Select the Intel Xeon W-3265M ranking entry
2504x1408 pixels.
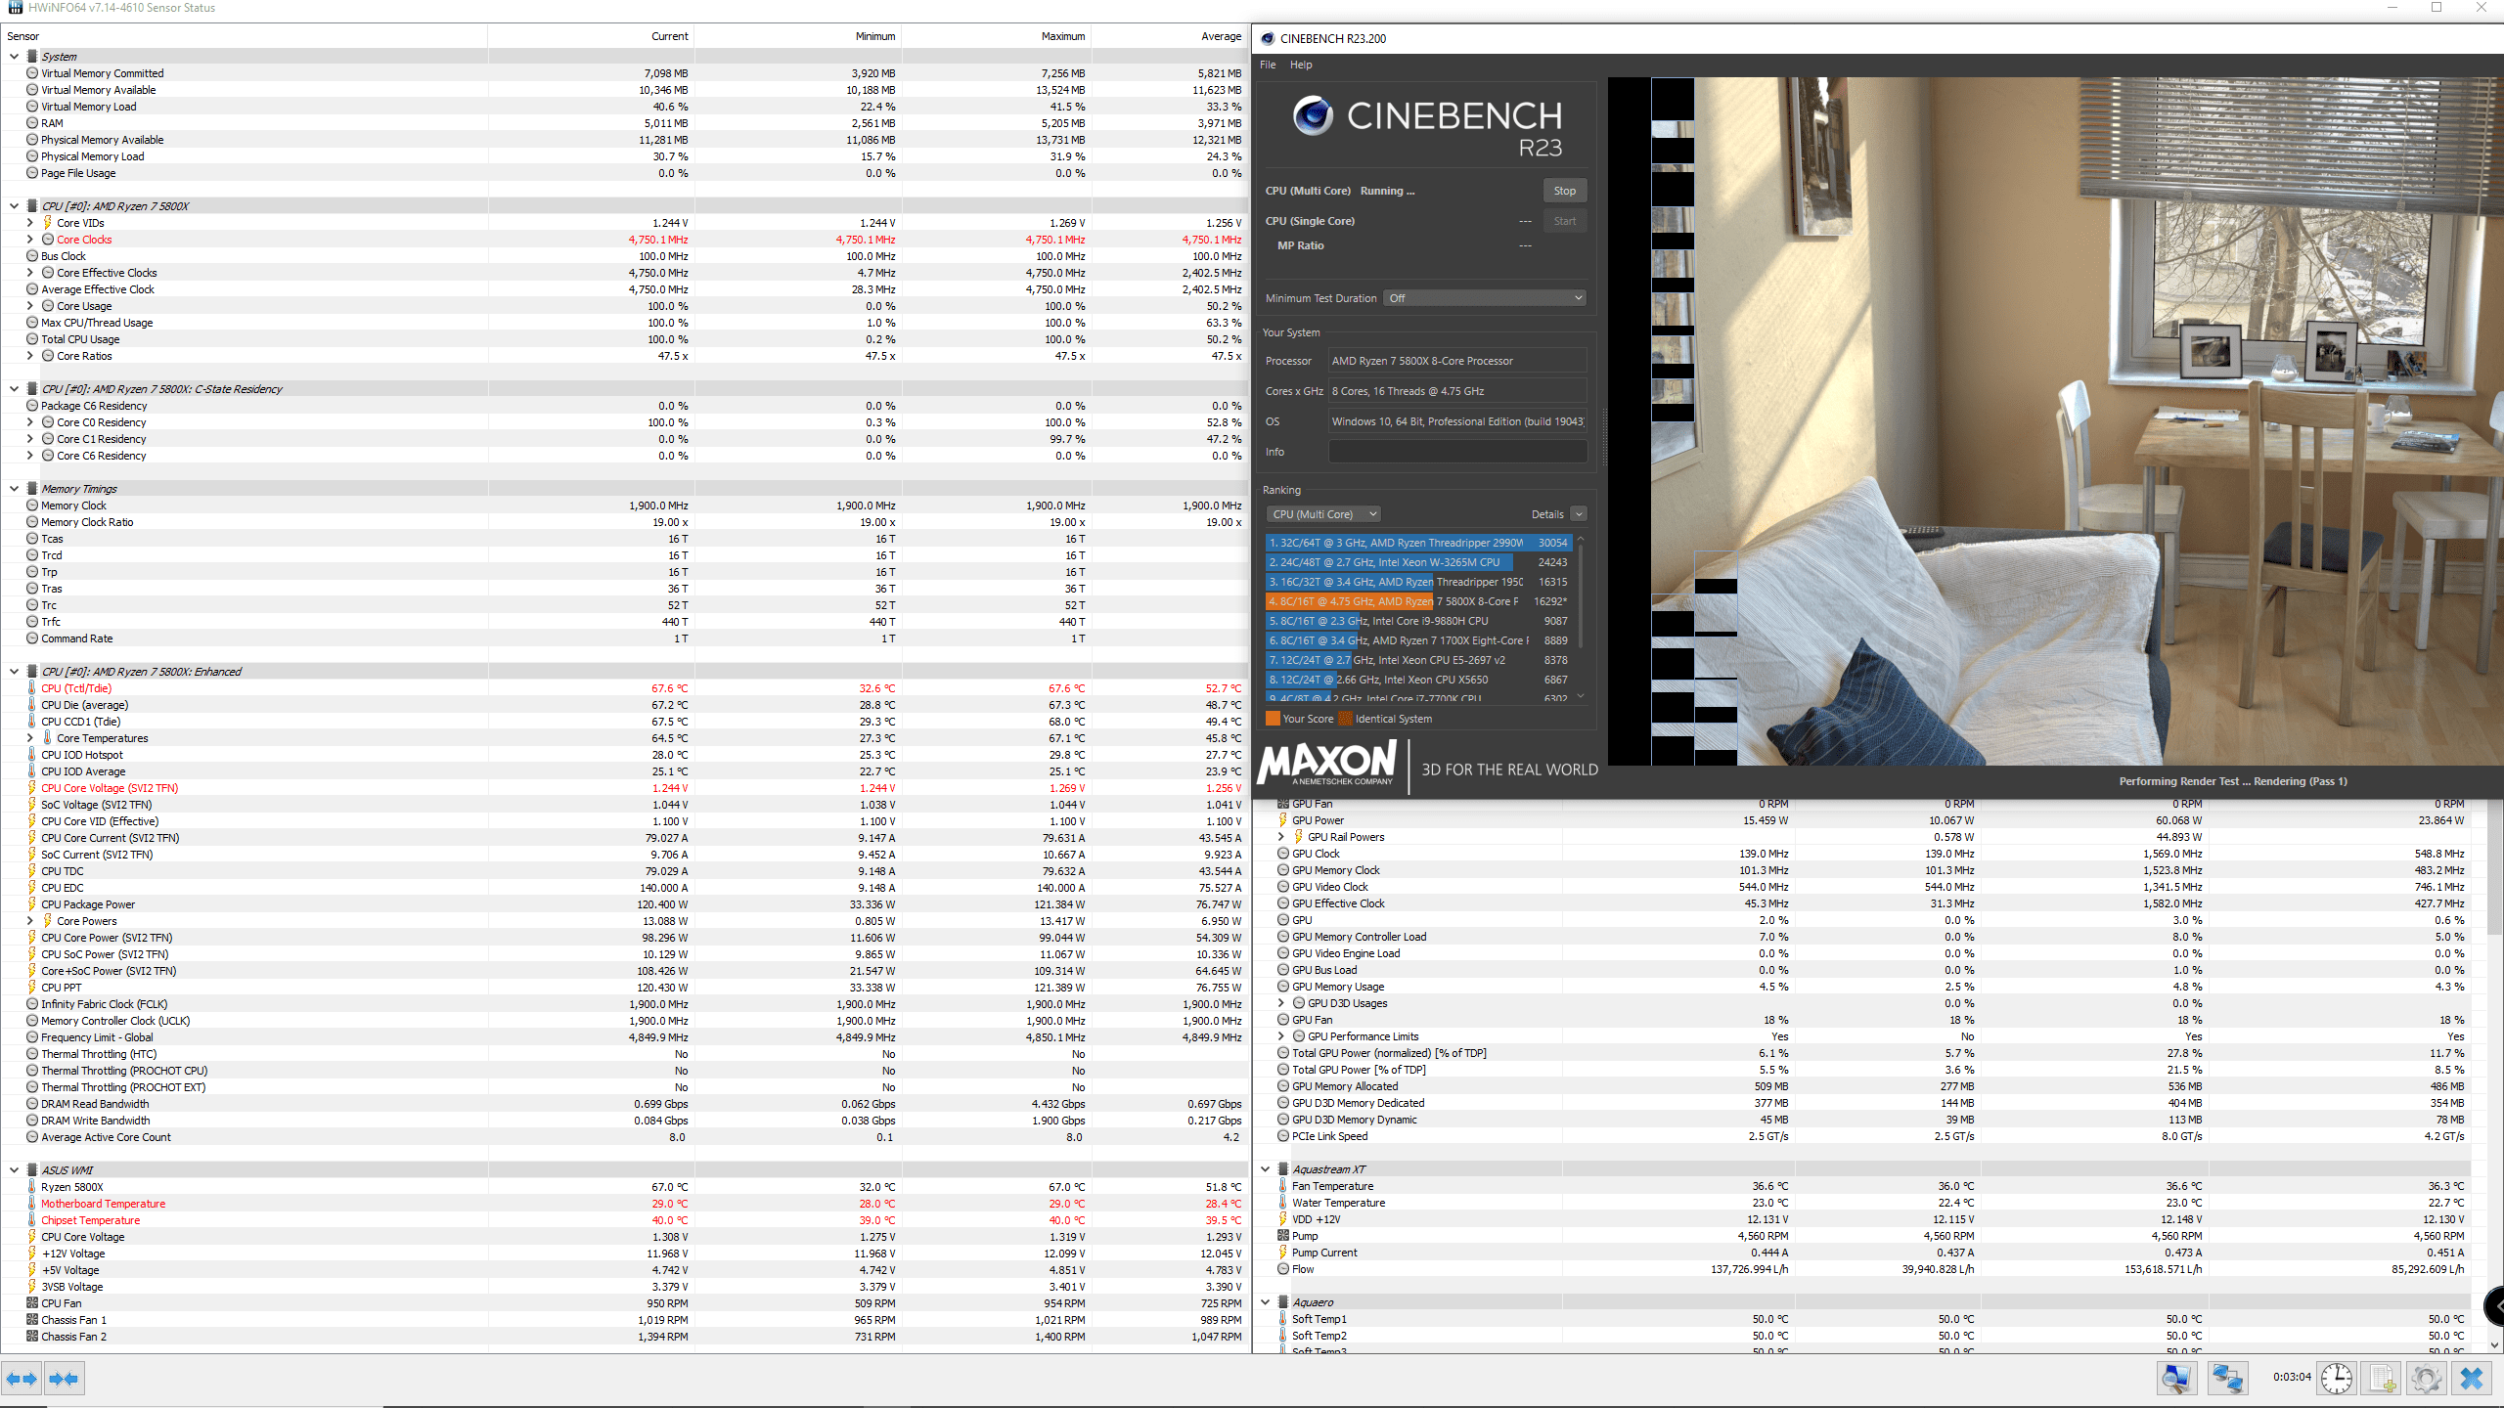tap(1418, 562)
